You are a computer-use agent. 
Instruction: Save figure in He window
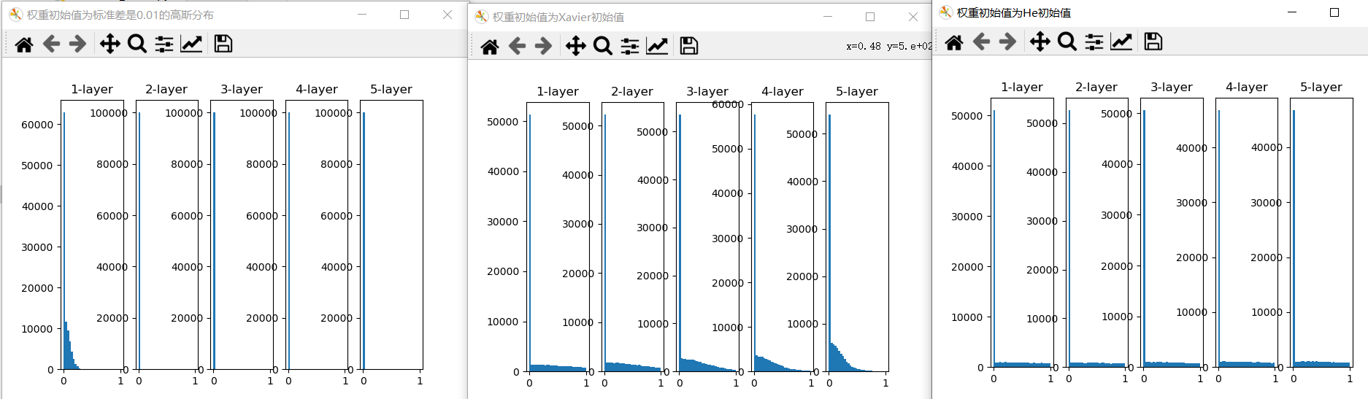click(1153, 42)
